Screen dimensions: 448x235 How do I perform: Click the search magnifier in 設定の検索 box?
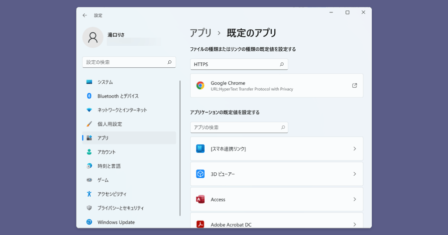[x=169, y=62]
